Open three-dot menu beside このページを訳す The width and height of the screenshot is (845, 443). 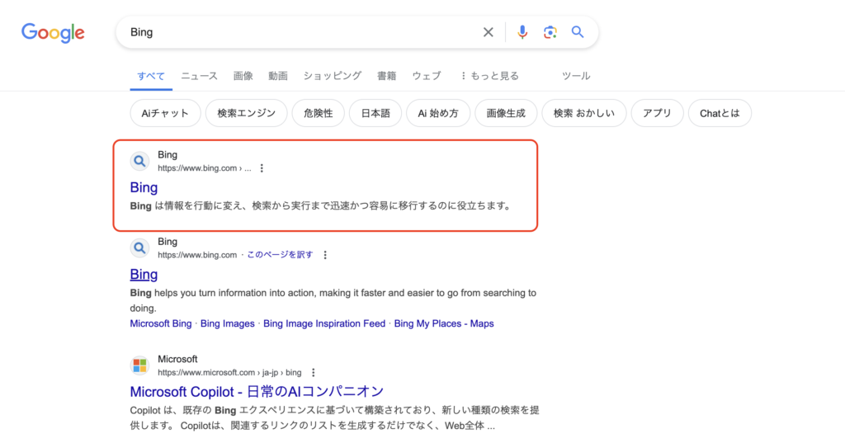coord(325,255)
